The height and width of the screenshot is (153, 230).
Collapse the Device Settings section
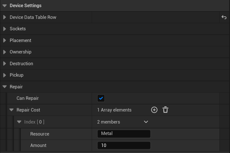[x=4, y=6]
